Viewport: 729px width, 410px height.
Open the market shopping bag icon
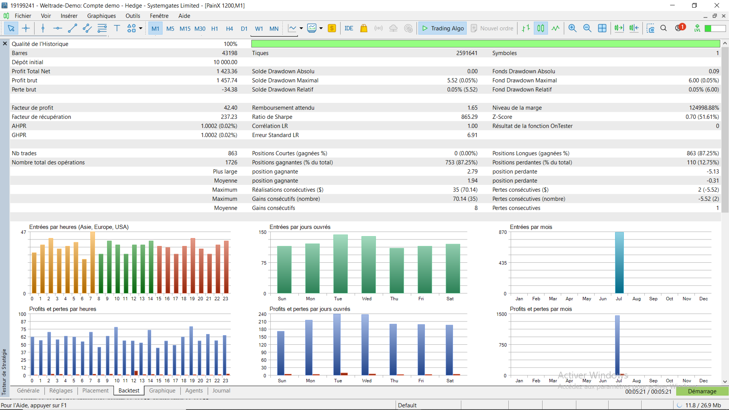[x=364, y=28]
